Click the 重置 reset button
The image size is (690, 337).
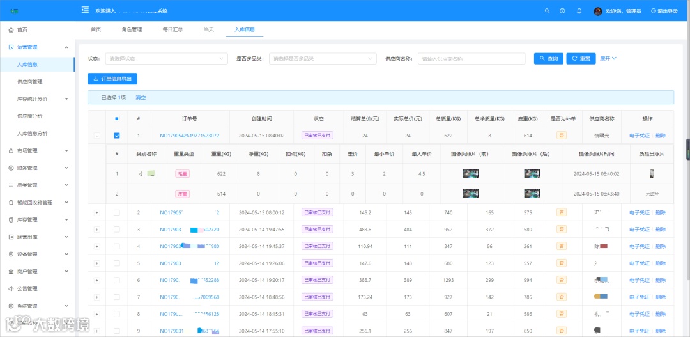point(581,59)
